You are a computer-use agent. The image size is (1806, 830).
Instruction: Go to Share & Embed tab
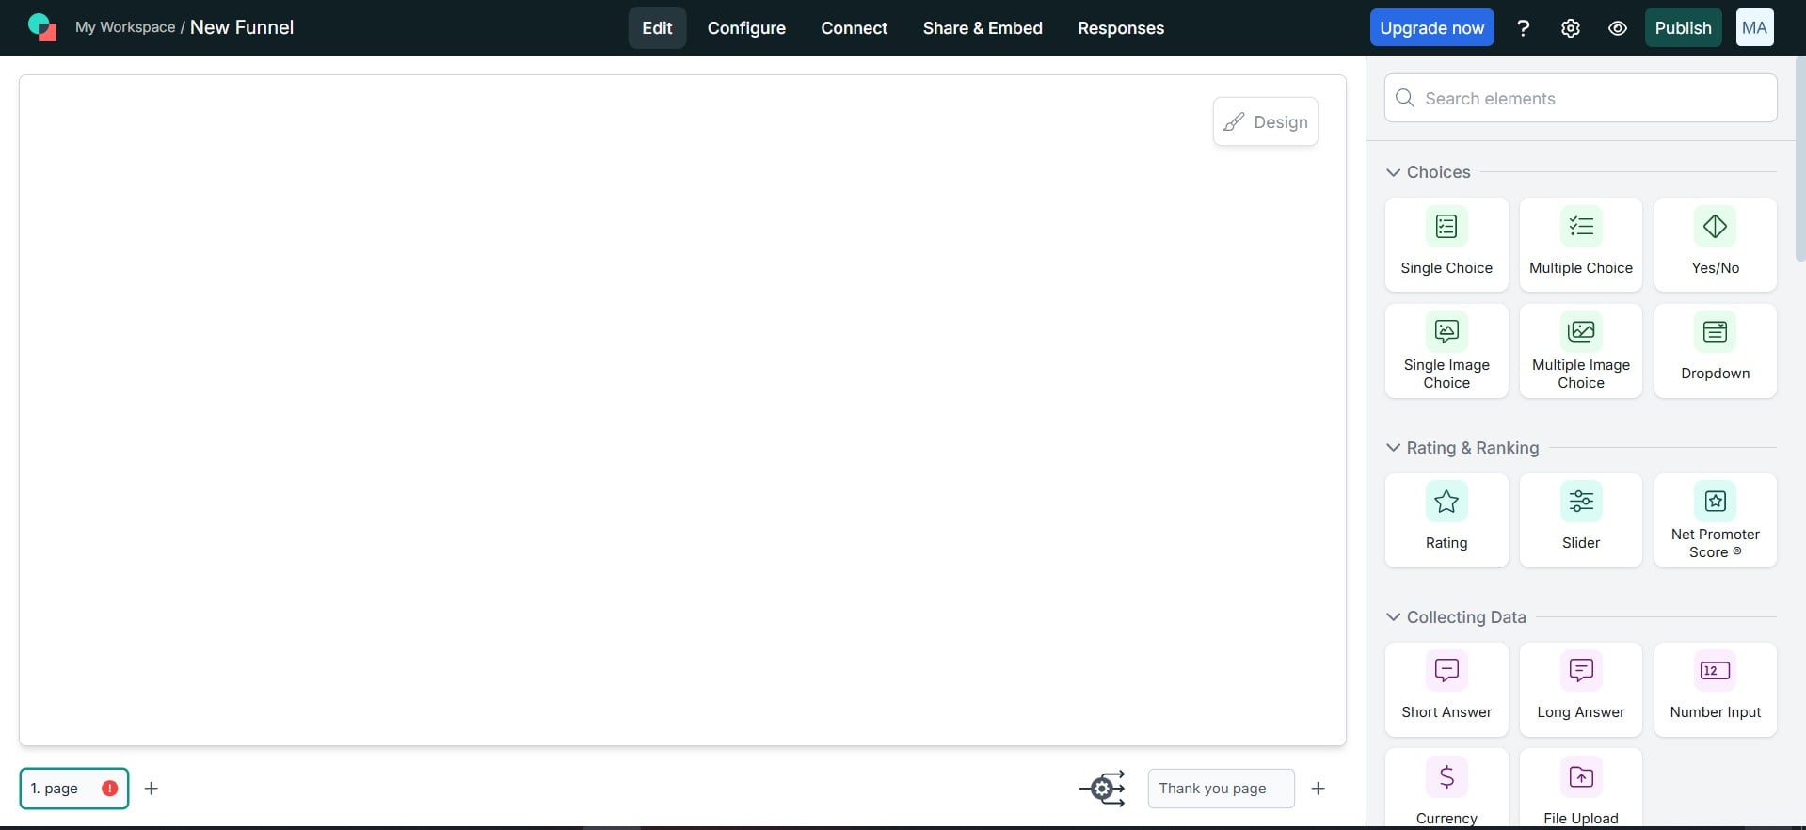(x=983, y=28)
